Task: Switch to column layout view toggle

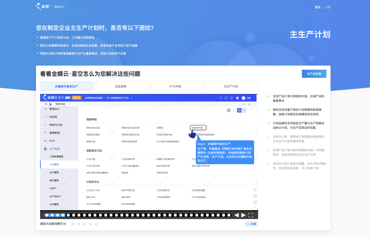Action: (x=244, y=110)
